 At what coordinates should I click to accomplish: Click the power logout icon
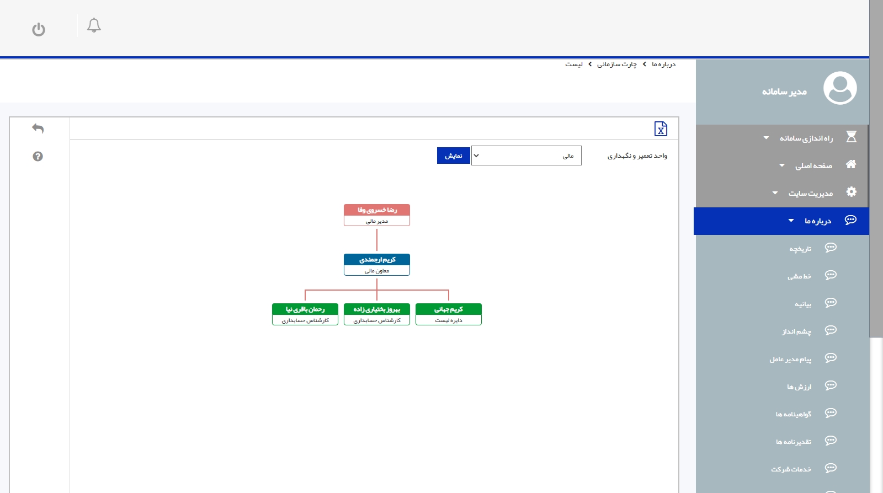point(39,29)
